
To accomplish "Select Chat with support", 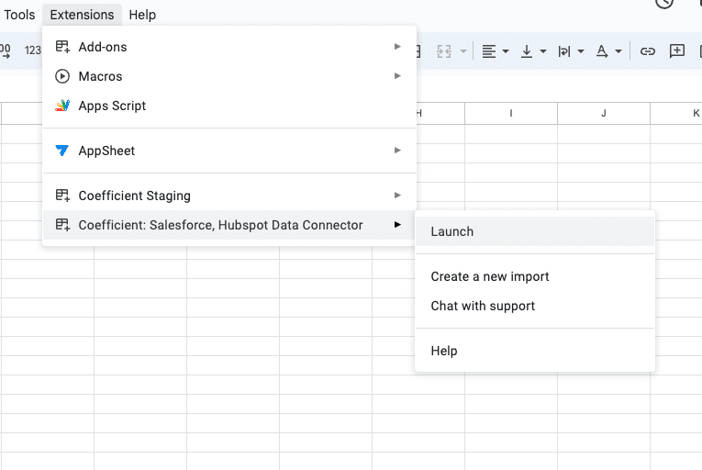I will tap(535, 306).
